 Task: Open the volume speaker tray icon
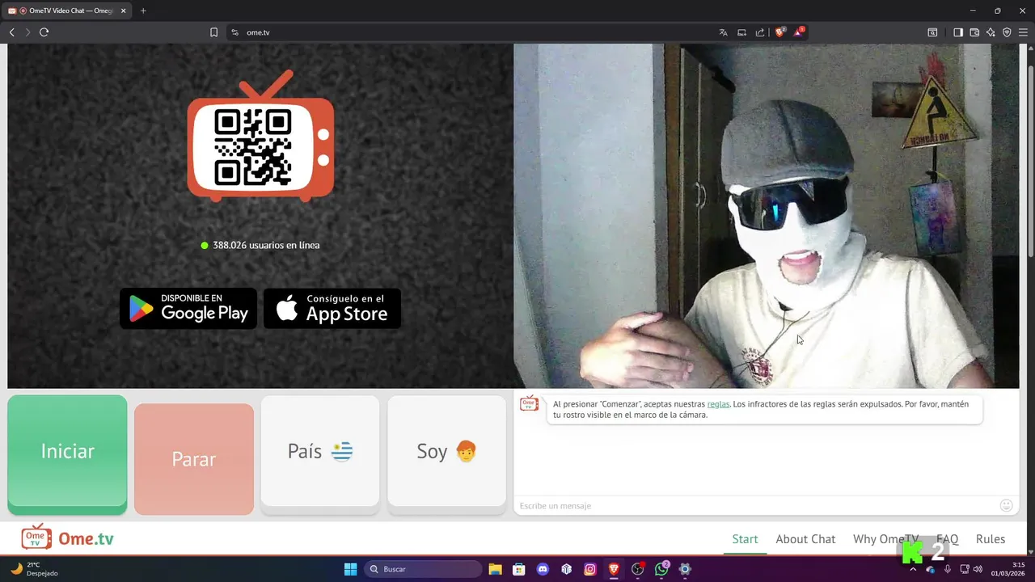[978, 569]
